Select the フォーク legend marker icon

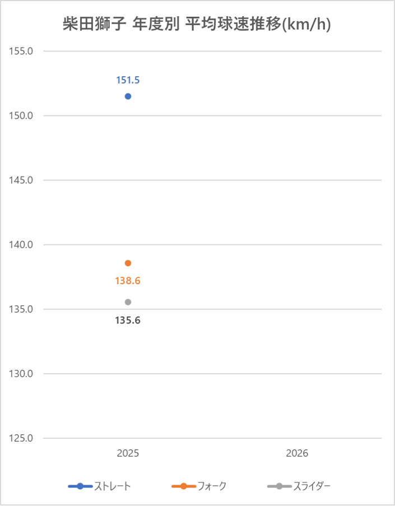[x=184, y=486]
